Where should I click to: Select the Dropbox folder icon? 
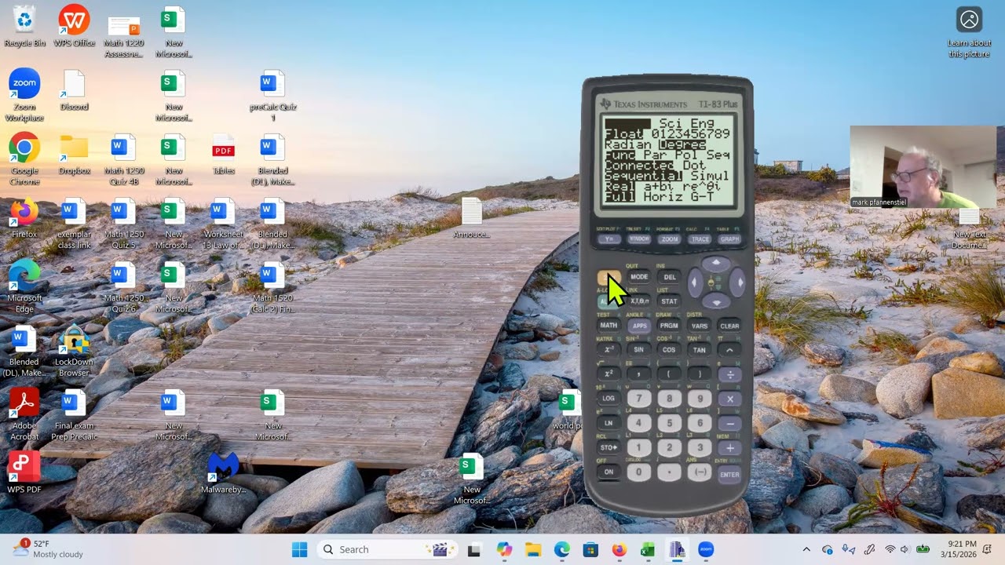74,154
